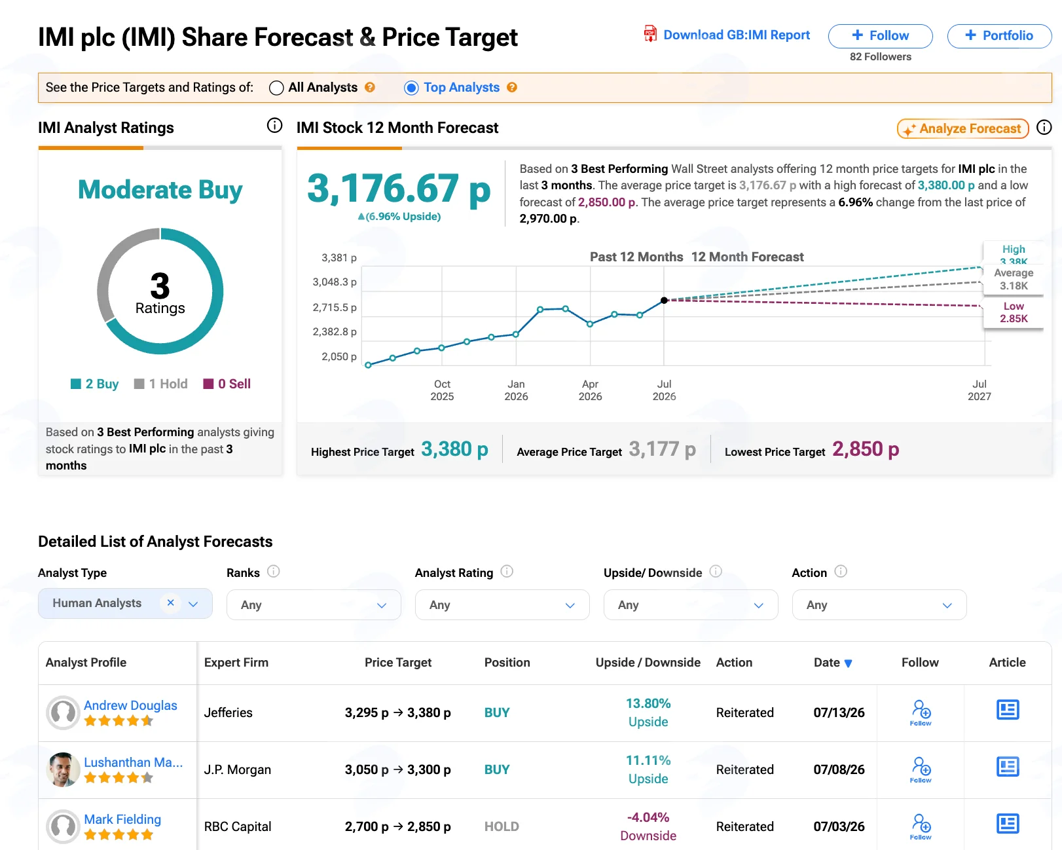The width and height of the screenshot is (1062, 850).
Task: Click Andrew Douglas avatar image
Action: pos(64,712)
